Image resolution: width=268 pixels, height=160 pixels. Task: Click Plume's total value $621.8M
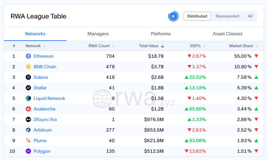coord(154,141)
